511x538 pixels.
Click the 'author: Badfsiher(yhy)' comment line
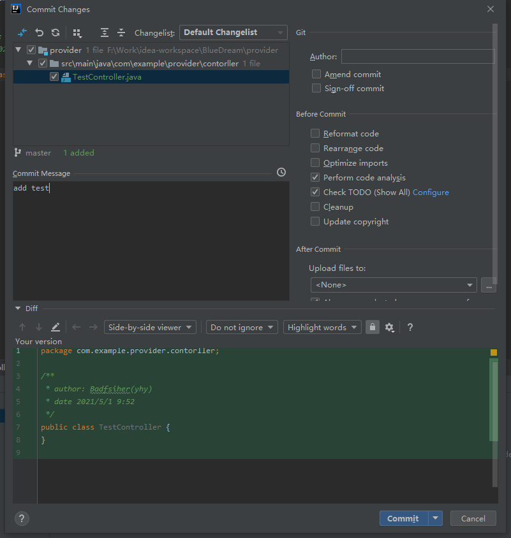coord(99,389)
